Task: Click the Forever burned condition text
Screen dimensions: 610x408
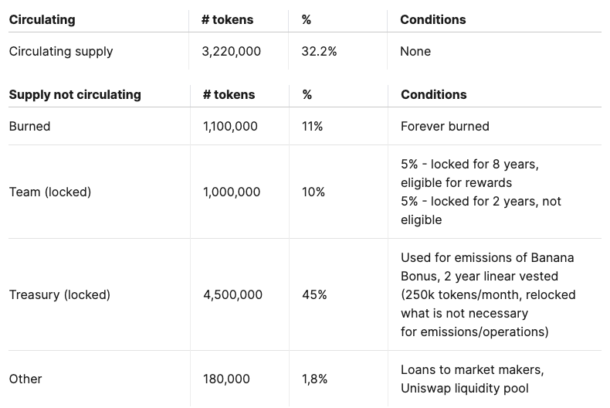Action: click(445, 126)
